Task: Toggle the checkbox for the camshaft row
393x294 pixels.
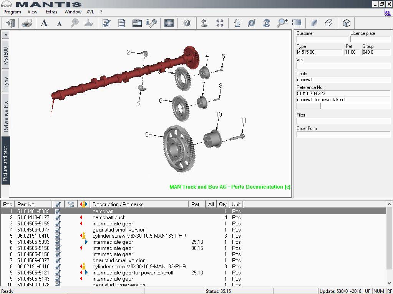Action: tap(58, 211)
